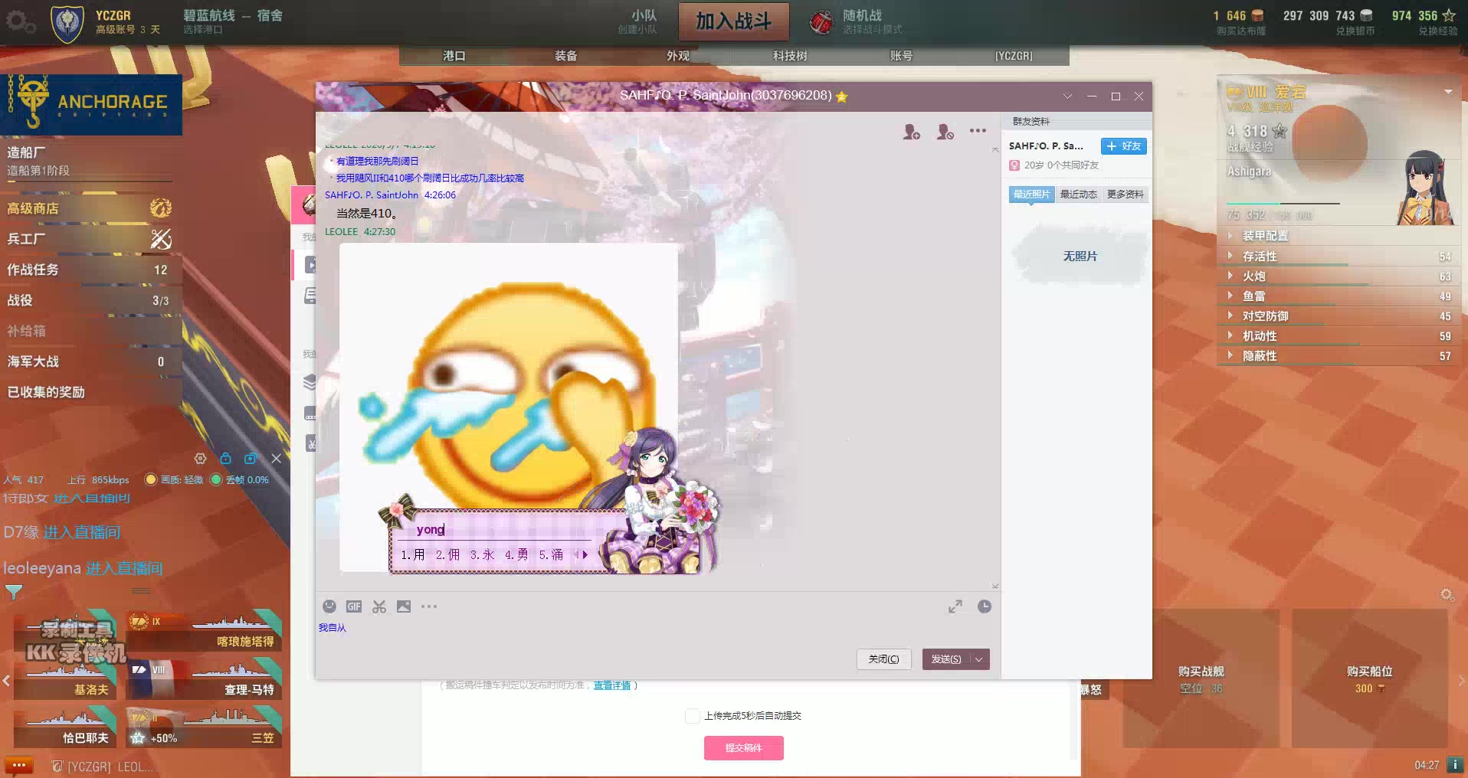Open the Armory crossed swords icon

pos(161,239)
